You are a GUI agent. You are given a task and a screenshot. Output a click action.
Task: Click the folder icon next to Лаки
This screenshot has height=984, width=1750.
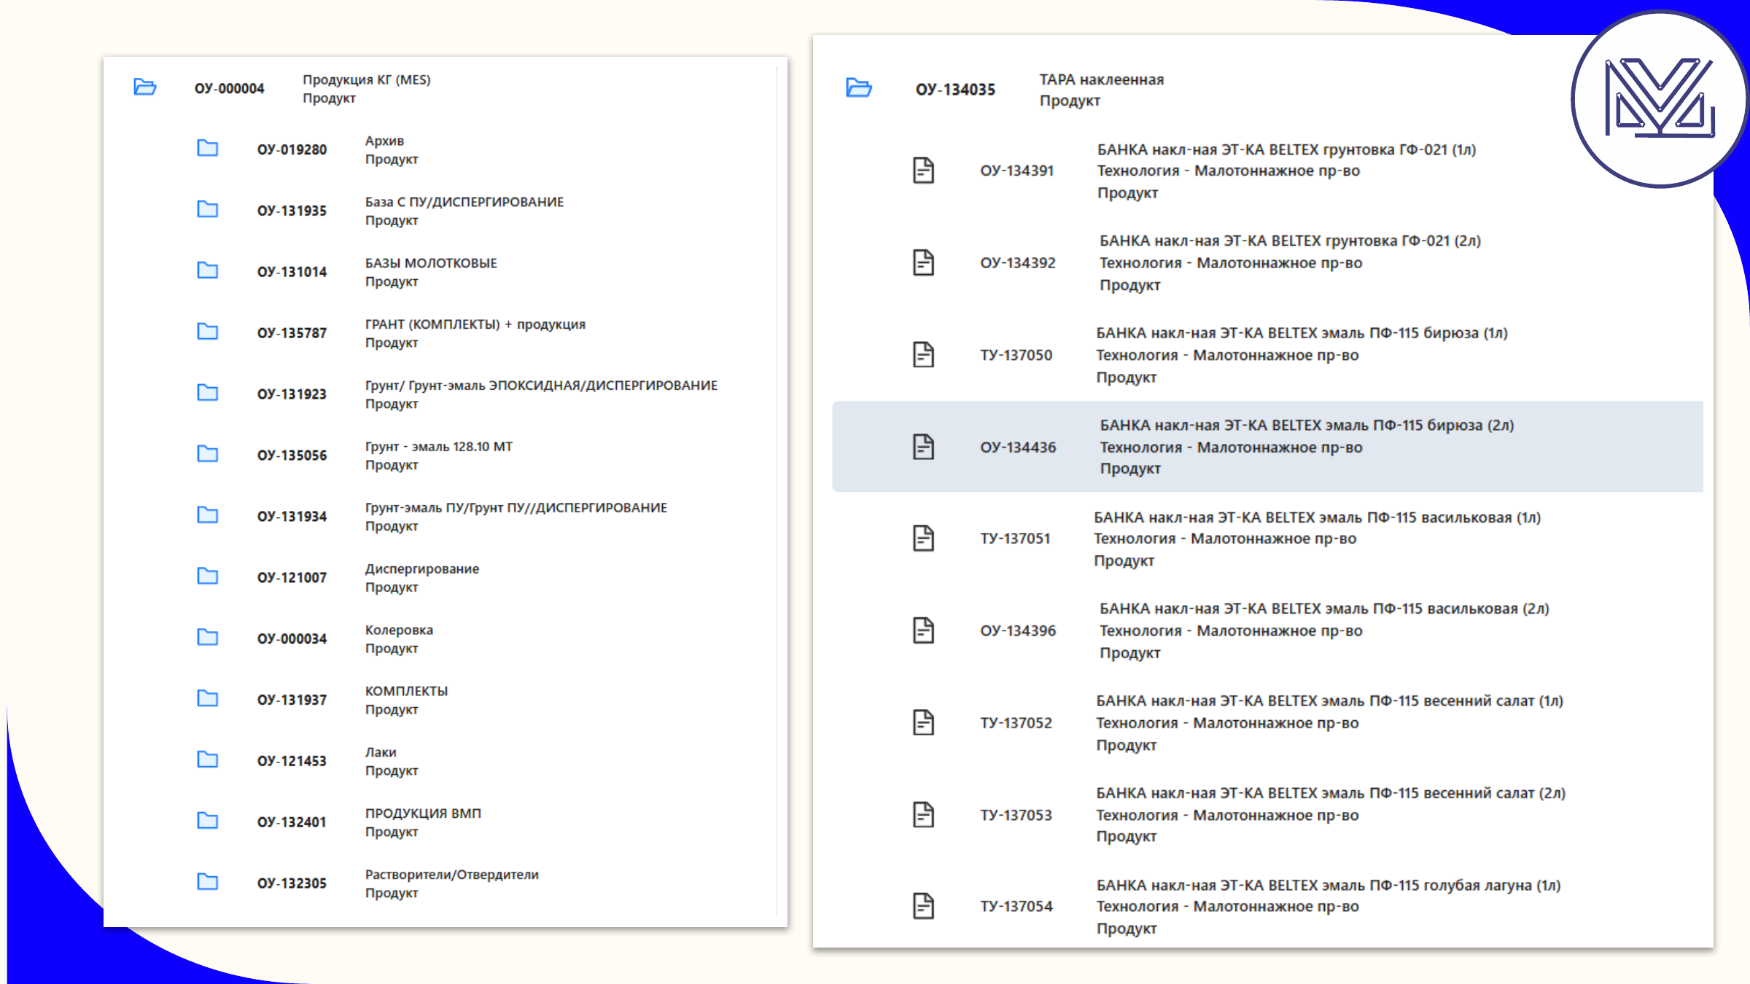(208, 760)
